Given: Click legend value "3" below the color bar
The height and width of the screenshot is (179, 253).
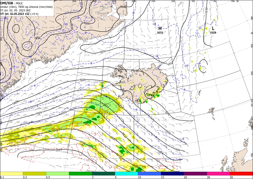Looking at the screenshot, I should (93, 177).
